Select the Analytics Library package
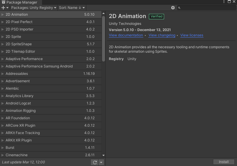 tap(51, 96)
